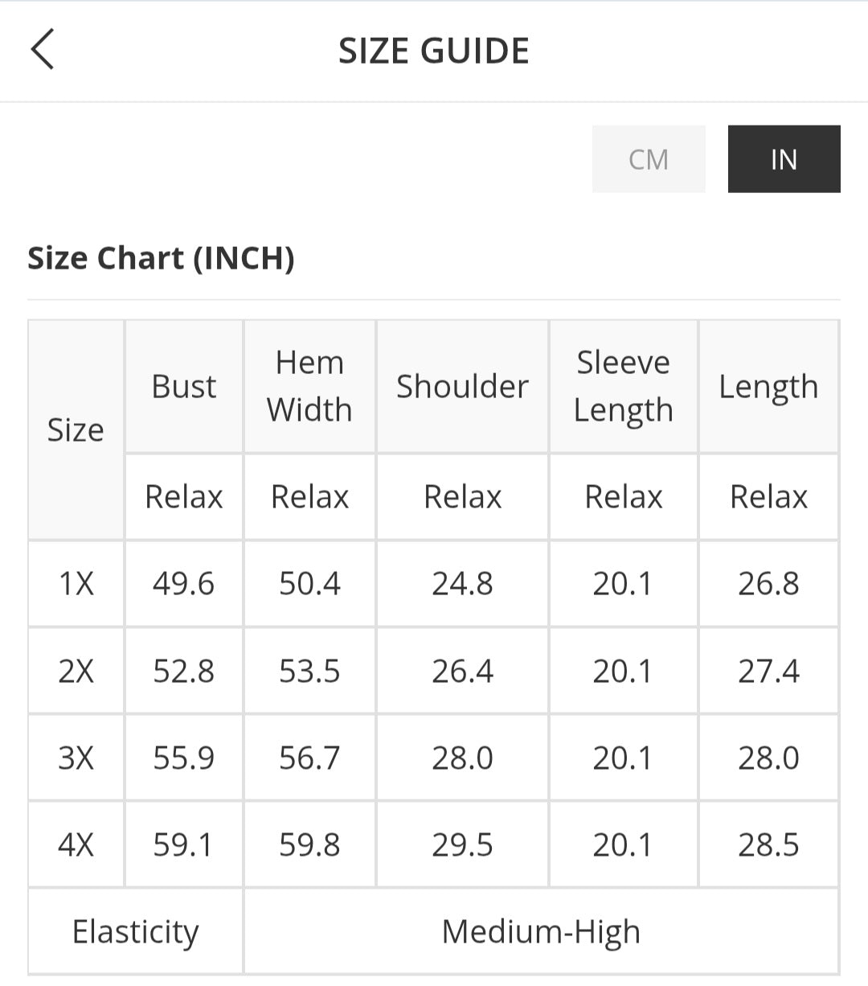Tap the 27.4 length value for 2X

point(768,671)
